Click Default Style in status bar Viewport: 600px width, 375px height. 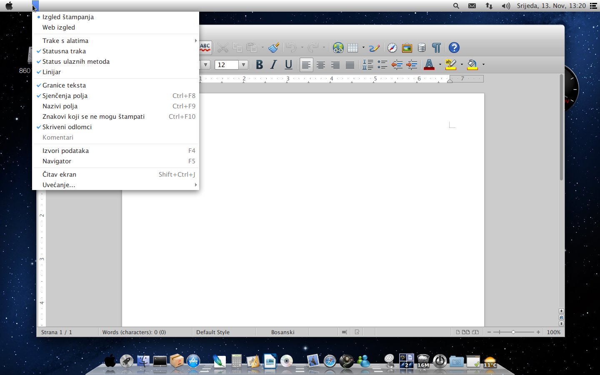[213, 332]
